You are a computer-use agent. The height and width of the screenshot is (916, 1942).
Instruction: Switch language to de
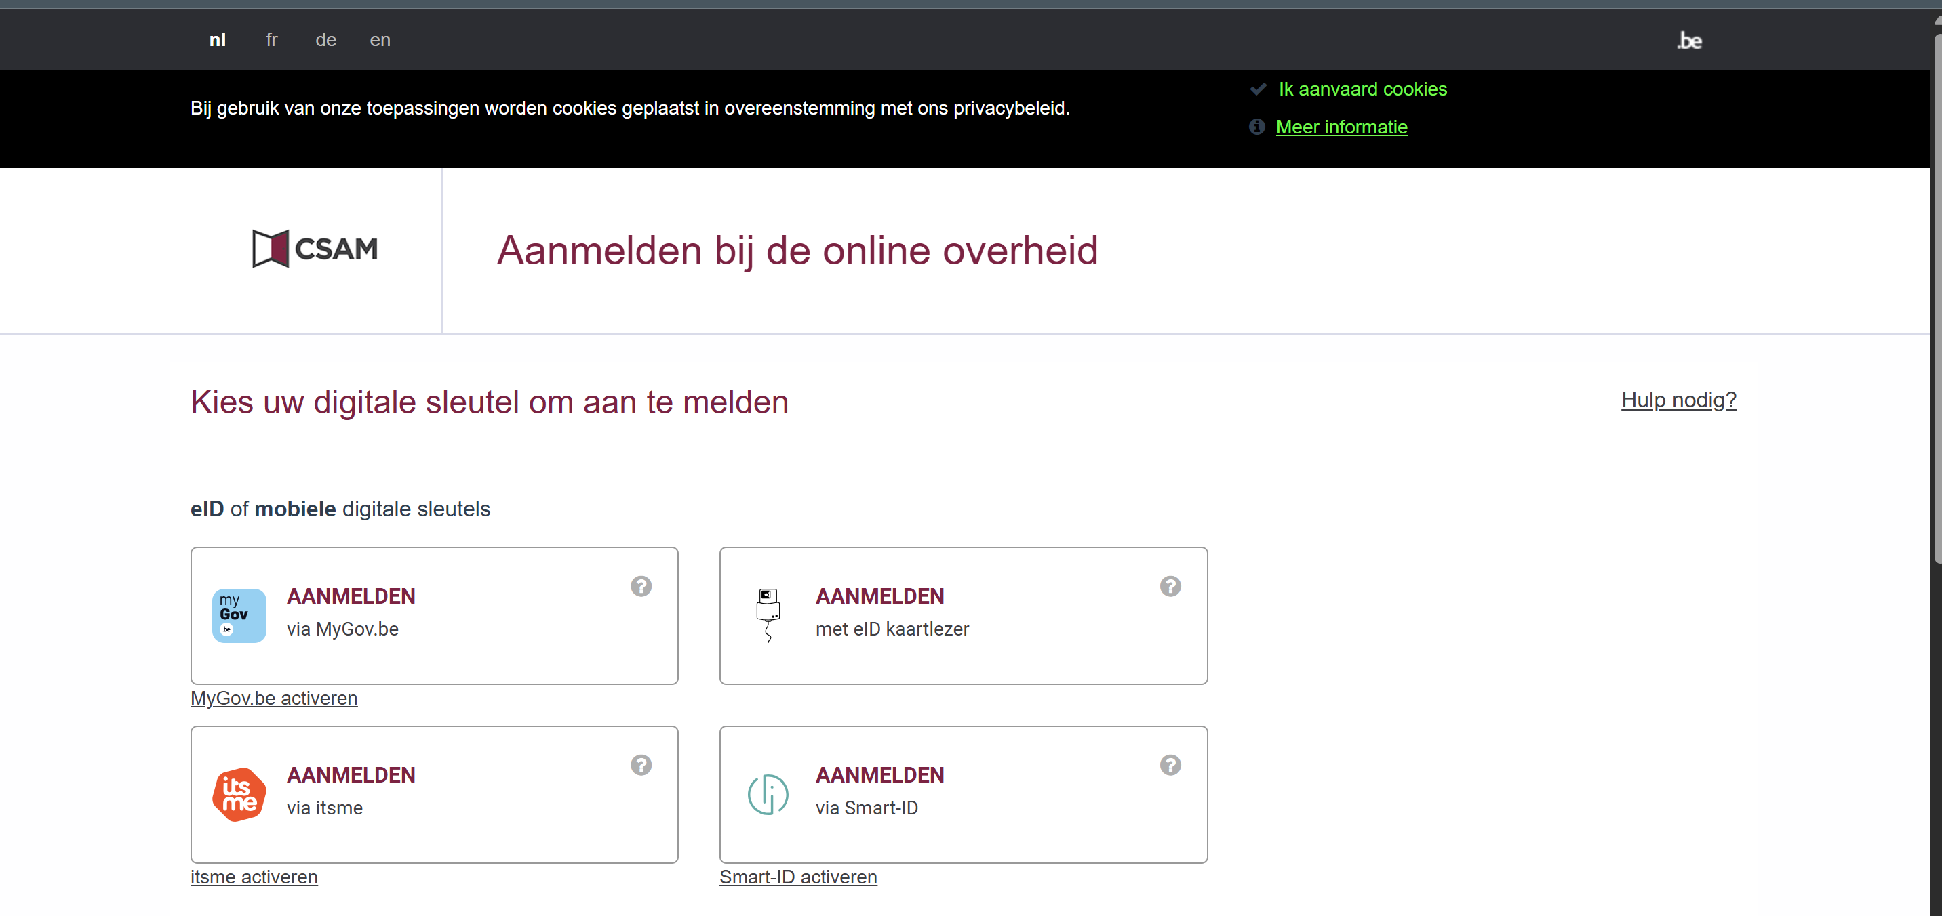coord(325,40)
